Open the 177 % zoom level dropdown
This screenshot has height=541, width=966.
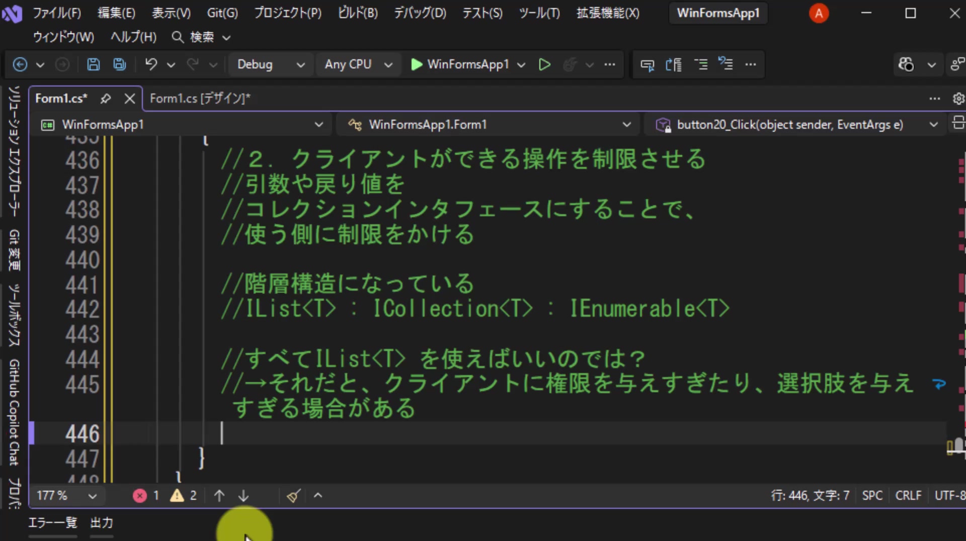[66, 496]
